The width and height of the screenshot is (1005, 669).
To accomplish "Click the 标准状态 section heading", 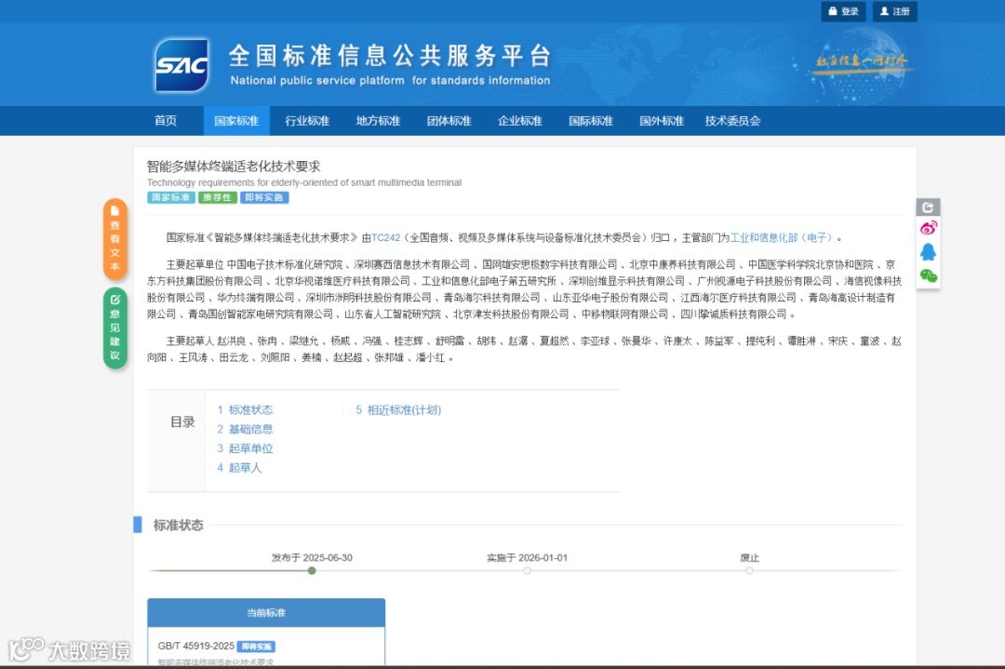I will click(178, 525).
